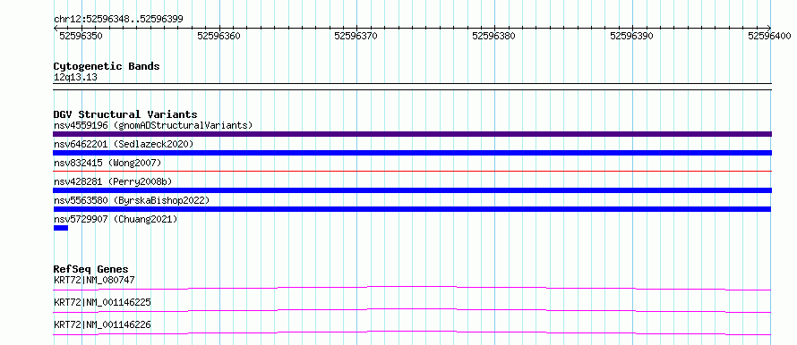This screenshot has height=345, width=797.
Task: Click the right arrowhead of the ruler
Action: pos(769,29)
